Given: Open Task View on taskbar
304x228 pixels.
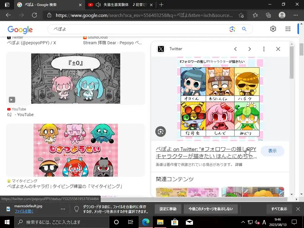Looking at the screenshot, I should pos(131,222).
